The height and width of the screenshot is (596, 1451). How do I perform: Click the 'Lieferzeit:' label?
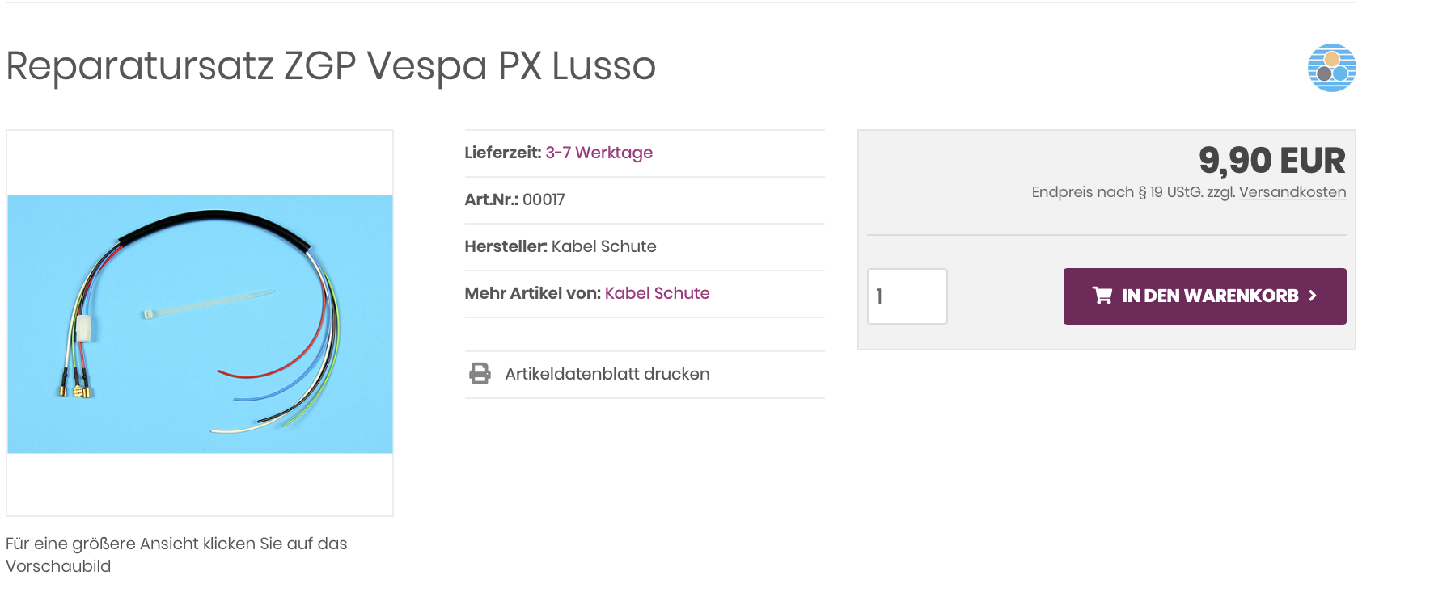point(502,153)
